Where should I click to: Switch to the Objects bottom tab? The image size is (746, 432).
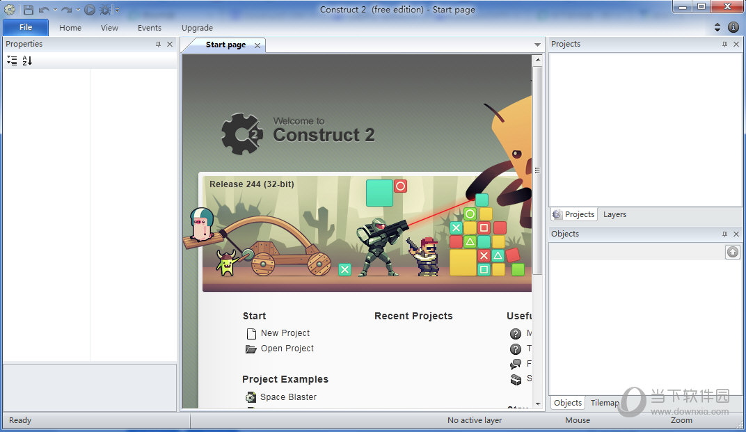pyautogui.click(x=568, y=403)
